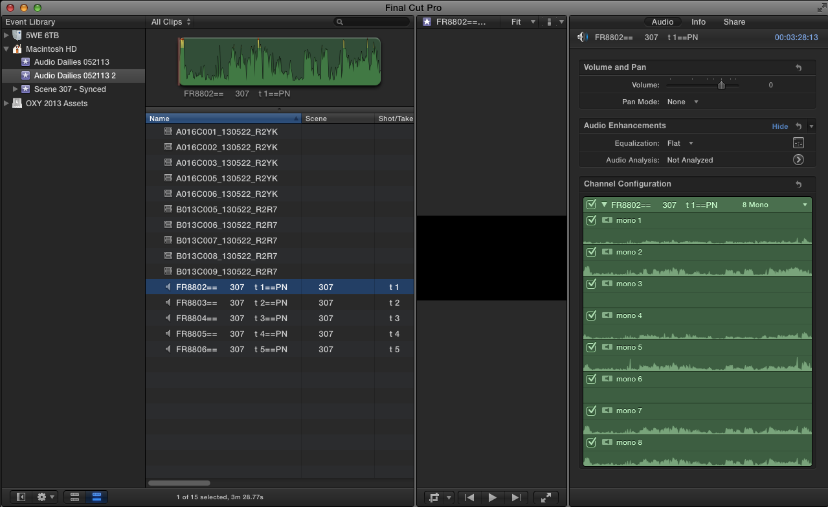This screenshot has width=828, height=507.
Task: Reset the Channel Configuration section
Action: [x=798, y=185]
